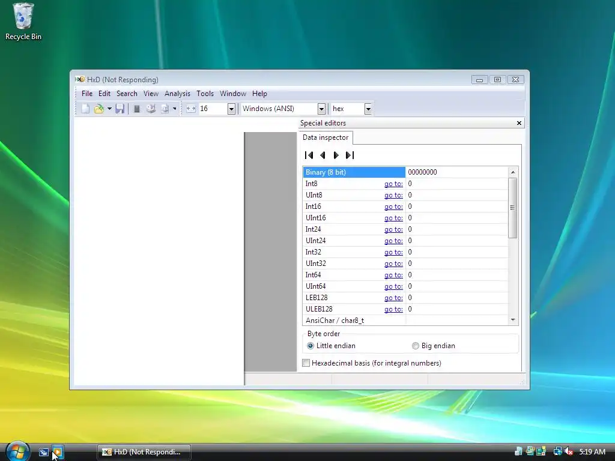The width and height of the screenshot is (615, 461).
Task: Follow the go to link for Int8
Action: (x=393, y=184)
